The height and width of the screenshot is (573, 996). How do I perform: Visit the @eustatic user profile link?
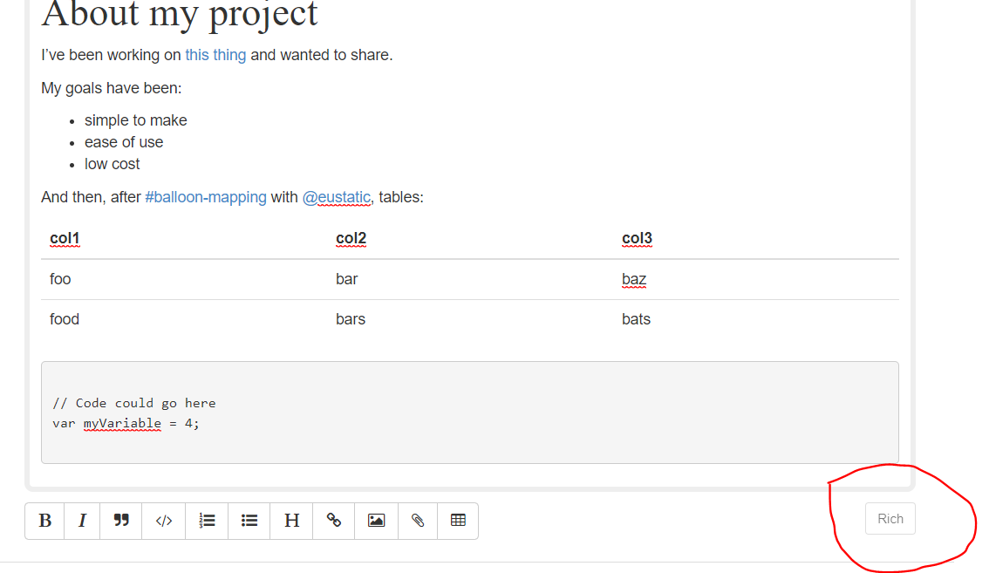[x=337, y=197]
